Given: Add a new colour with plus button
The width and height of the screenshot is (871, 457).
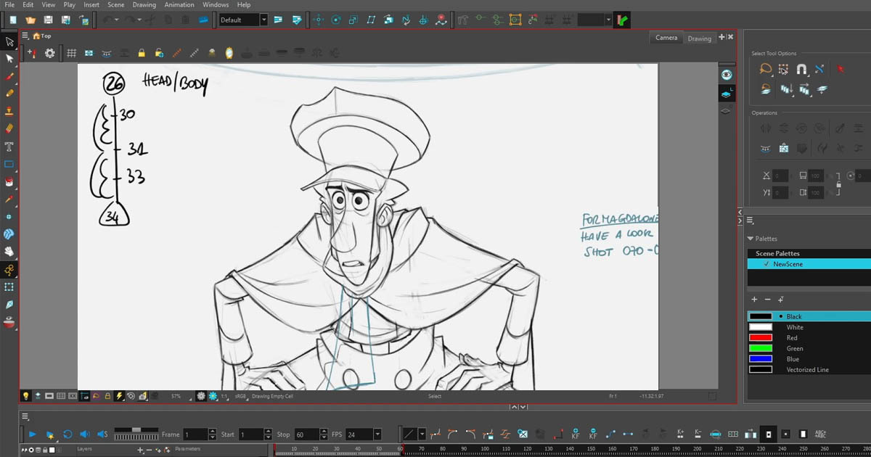Looking at the screenshot, I should [x=754, y=299].
